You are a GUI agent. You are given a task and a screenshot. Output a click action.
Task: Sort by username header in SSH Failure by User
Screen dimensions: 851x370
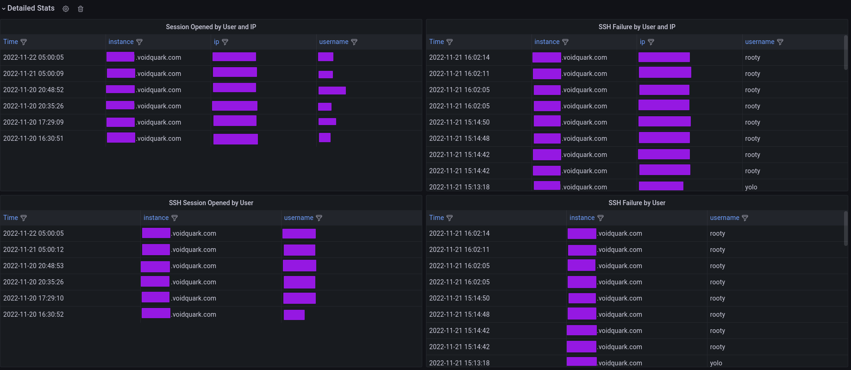click(x=724, y=218)
